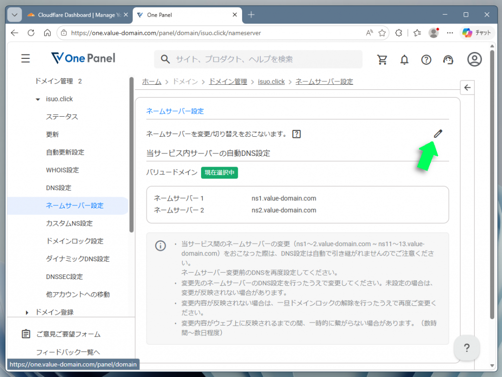Open カスタムNS設定 in the sidebar

69,224
